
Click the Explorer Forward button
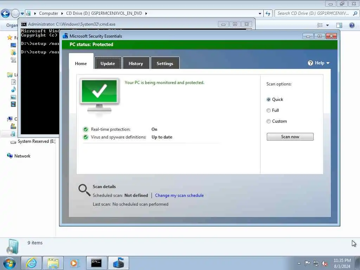pos(15,13)
